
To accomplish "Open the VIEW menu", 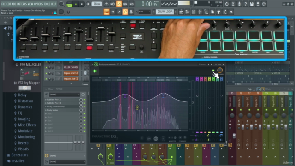I will (30, 4).
